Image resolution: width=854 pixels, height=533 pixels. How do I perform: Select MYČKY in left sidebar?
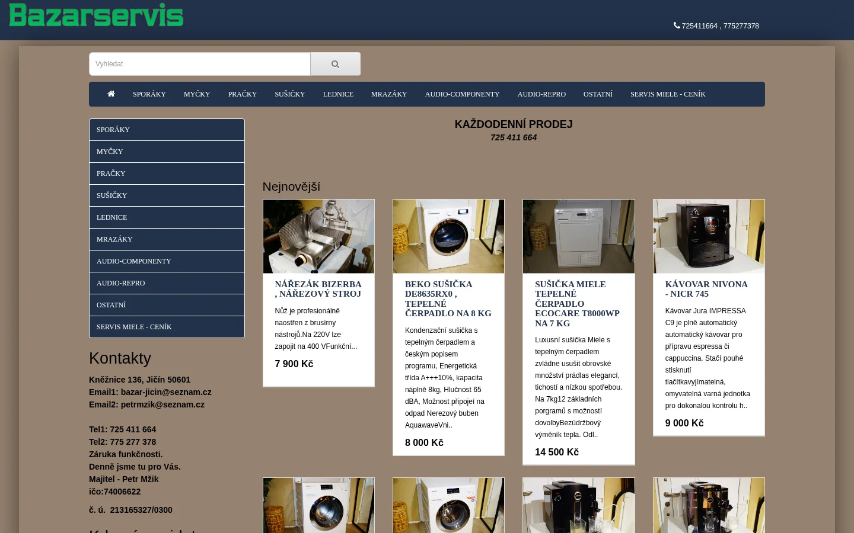point(167,152)
